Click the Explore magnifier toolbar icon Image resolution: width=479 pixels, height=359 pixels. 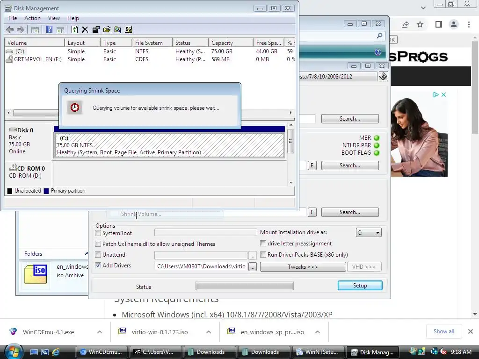(117, 29)
